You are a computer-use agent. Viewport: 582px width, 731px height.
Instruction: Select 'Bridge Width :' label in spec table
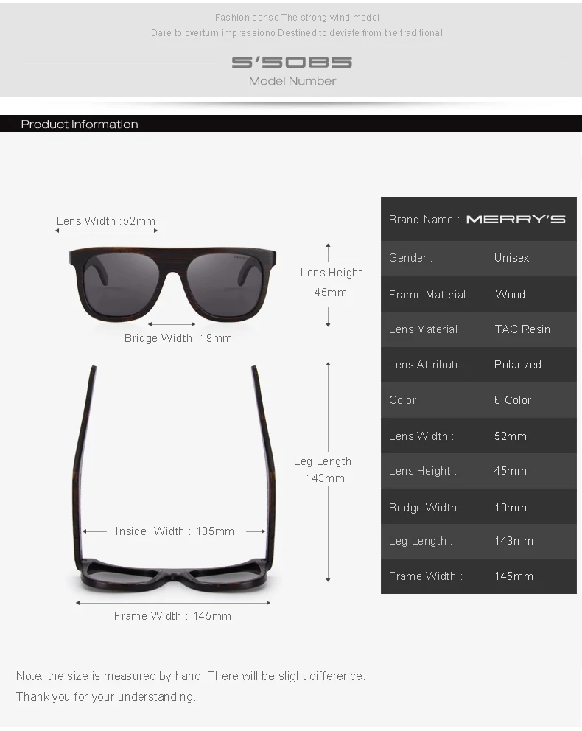coord(426,507)
